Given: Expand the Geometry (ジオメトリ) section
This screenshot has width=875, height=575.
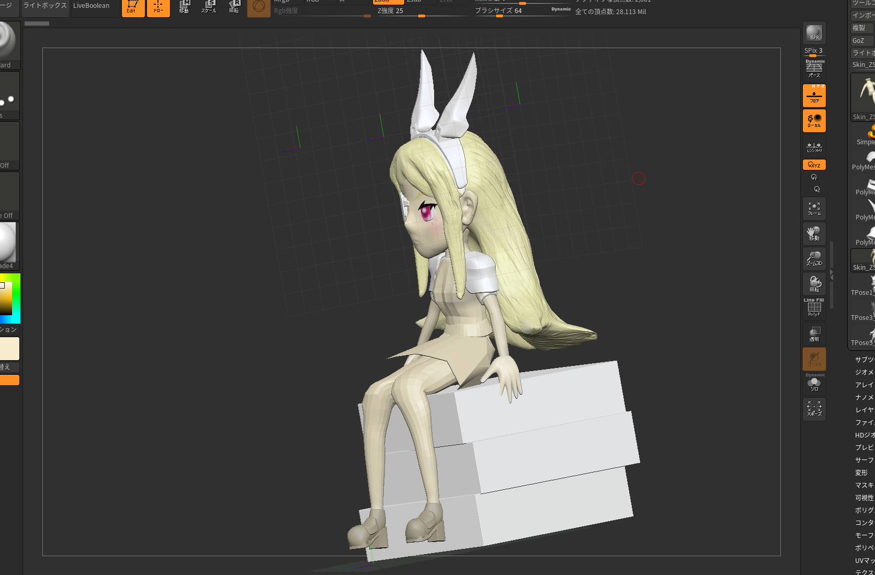Looking at the screenshot, I should click(864, 372).
